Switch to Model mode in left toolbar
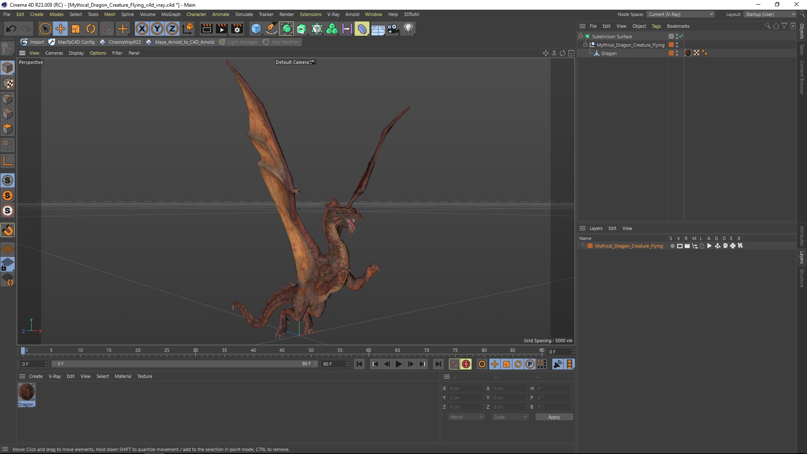The height and width of the screenshot is (454, 807). tap(8, 68)
